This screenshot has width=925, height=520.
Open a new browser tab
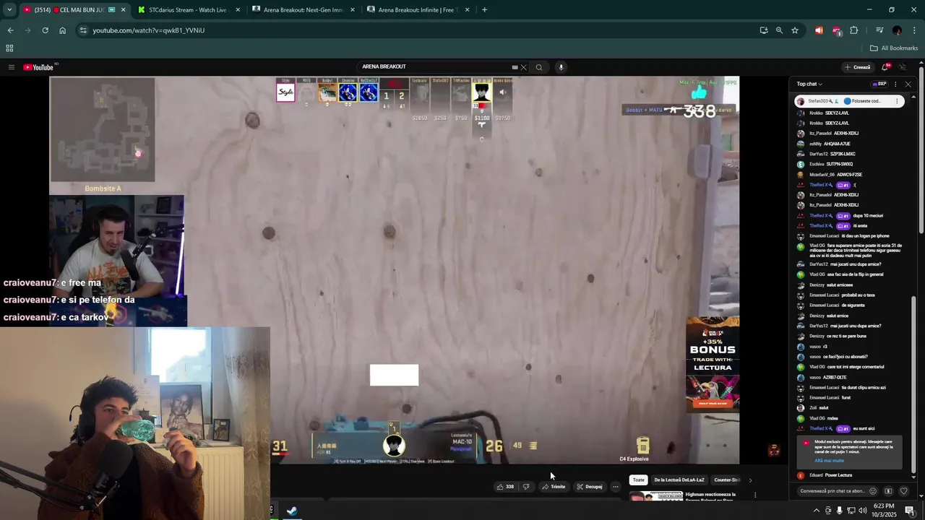click(484, 10)
